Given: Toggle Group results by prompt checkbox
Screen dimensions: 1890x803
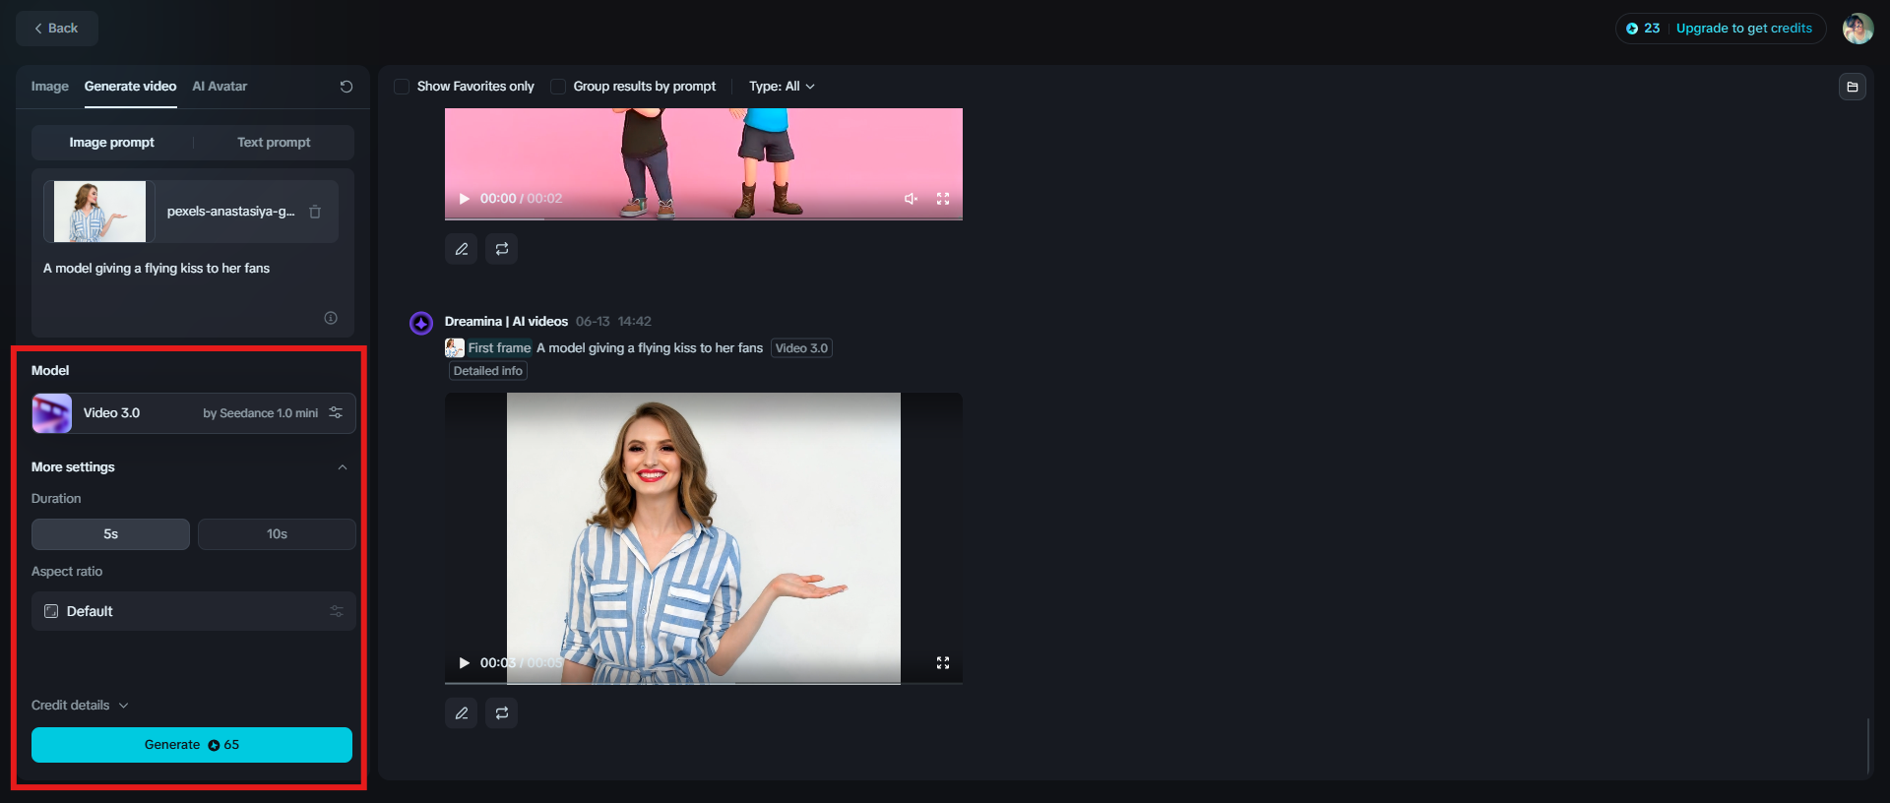Looking at the screenshot, I should tap(558, 87).
